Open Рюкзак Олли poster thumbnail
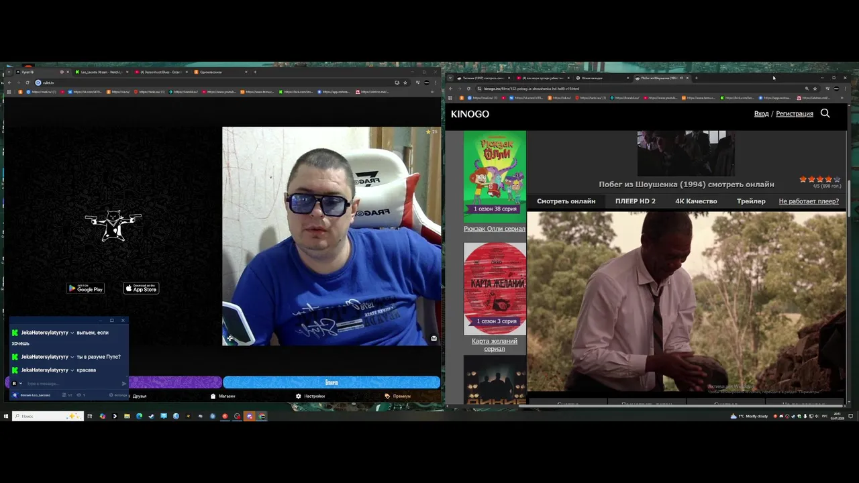 click(495, 176)
